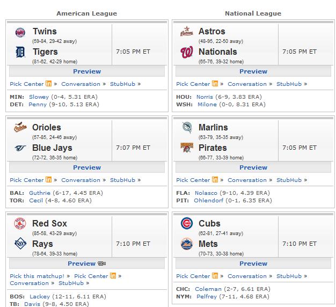The width and height of the screenshot is (336, 307).
Task: Open StubHub link for Orioles-Blue Jays game
Action: click(122, 180)
